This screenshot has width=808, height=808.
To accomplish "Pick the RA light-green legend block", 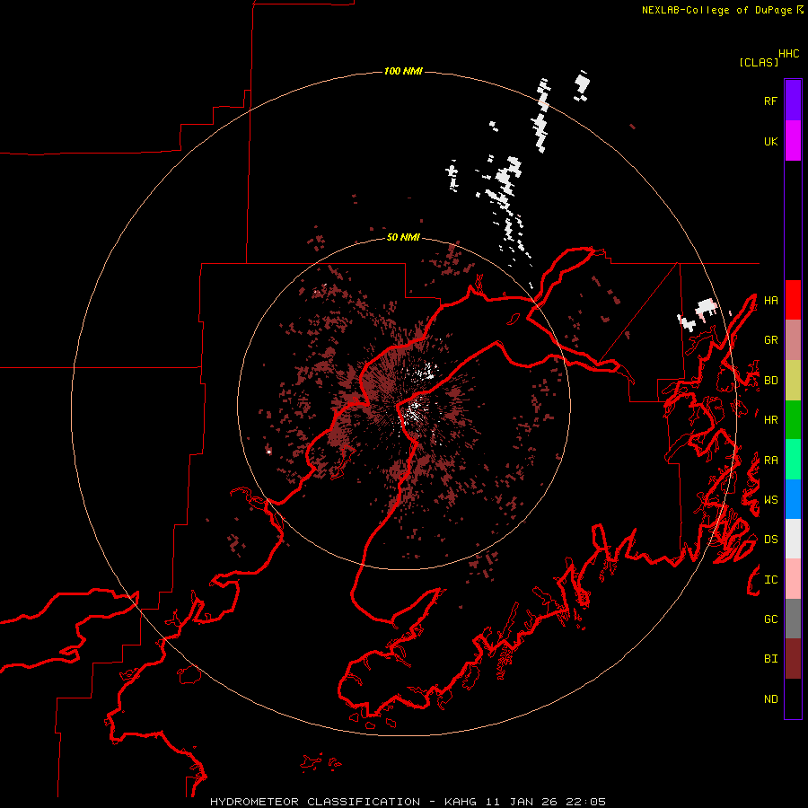I will click(x=793, y=460).
